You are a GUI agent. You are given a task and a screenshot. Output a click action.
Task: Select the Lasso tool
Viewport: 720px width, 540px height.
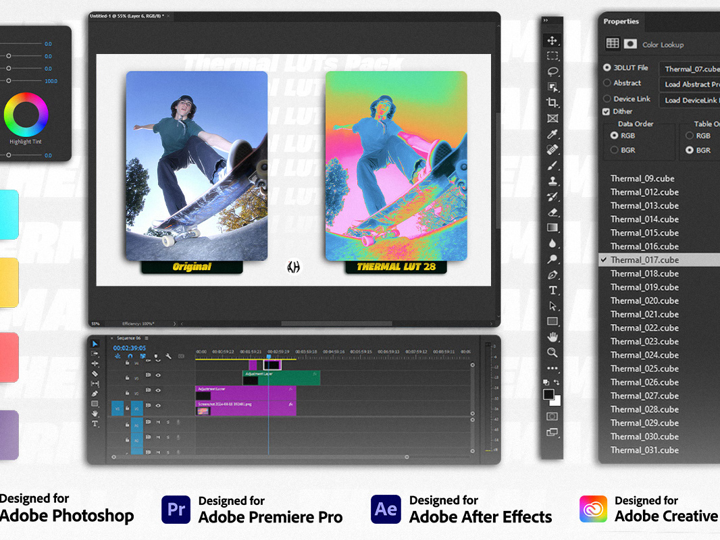[552, 72]
